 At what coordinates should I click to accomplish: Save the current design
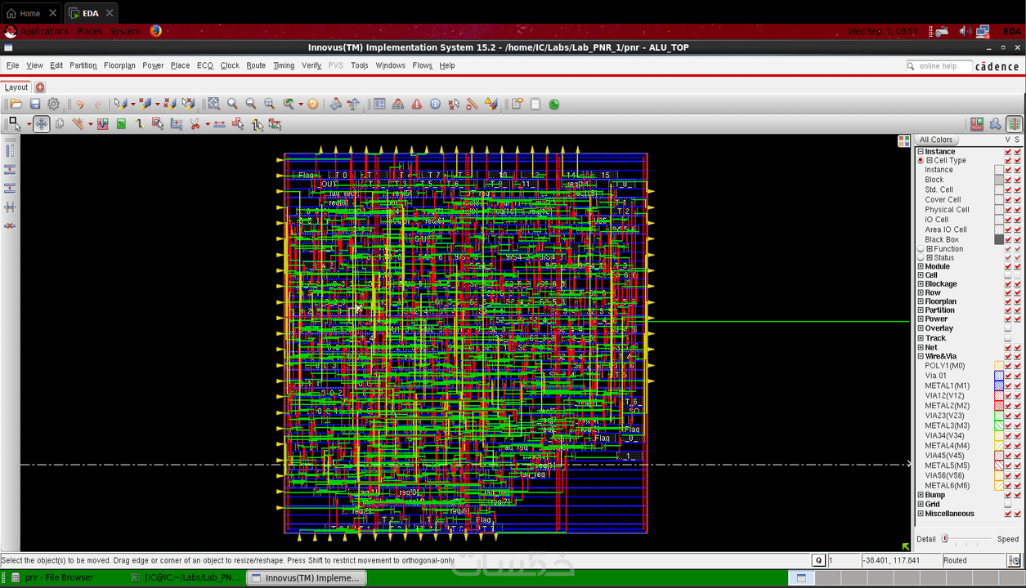[34, 103]
